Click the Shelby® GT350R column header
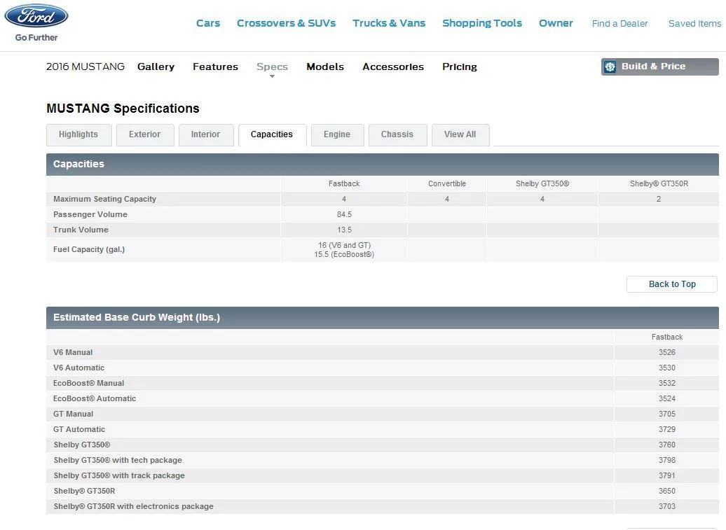Viewport: 726px width, 530px height. (x=659, y=183)
